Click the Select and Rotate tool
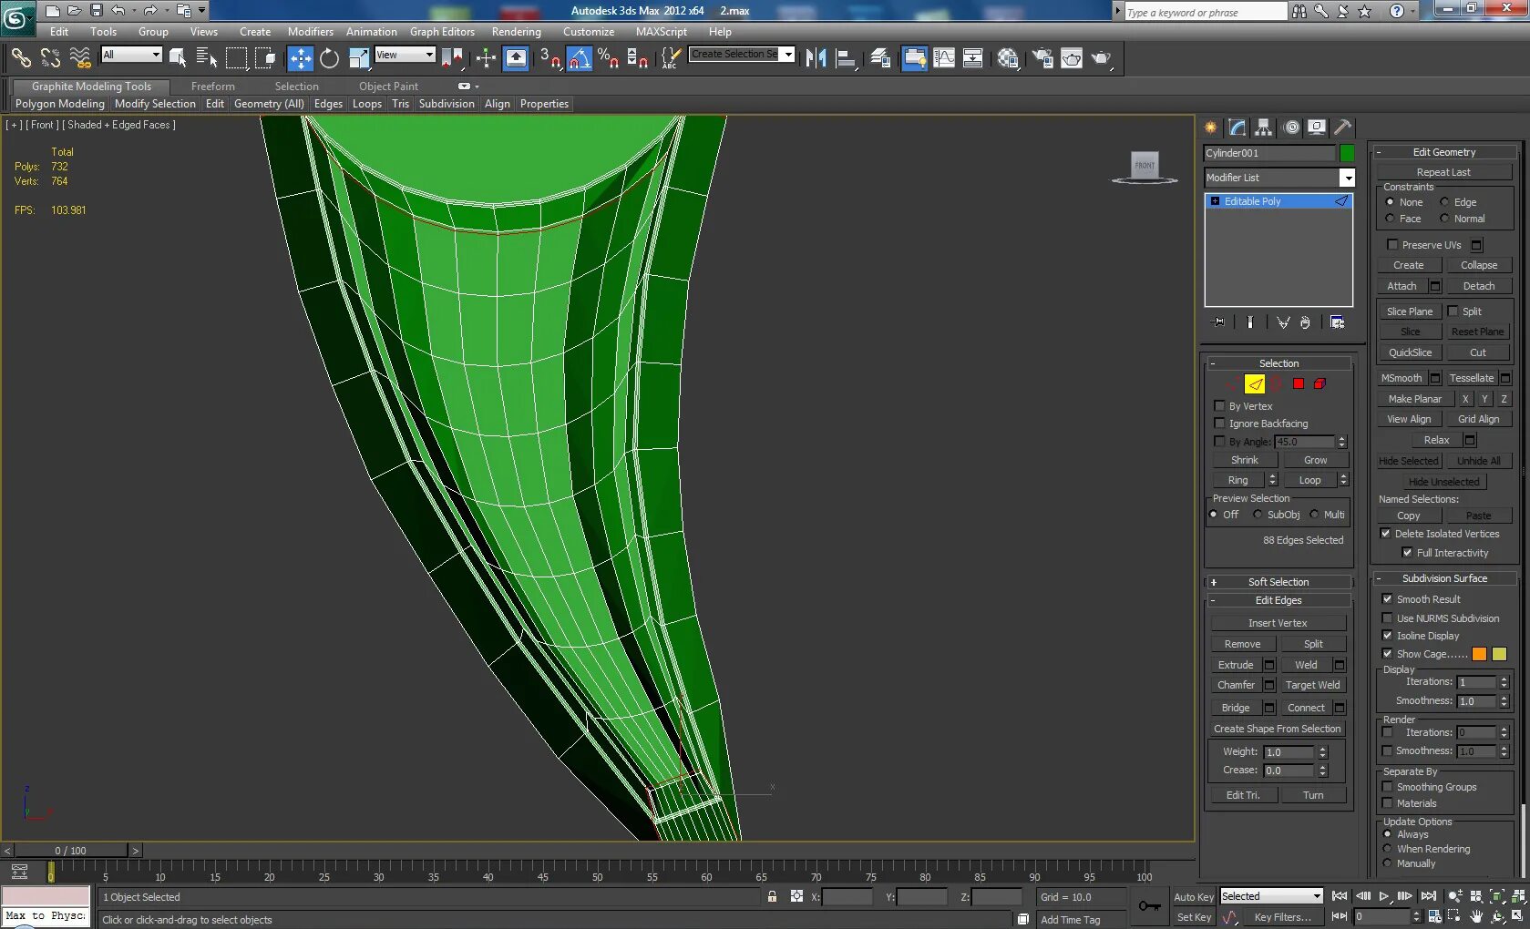The height and width of the screenshot is (929, 1530). click(329, 59)
